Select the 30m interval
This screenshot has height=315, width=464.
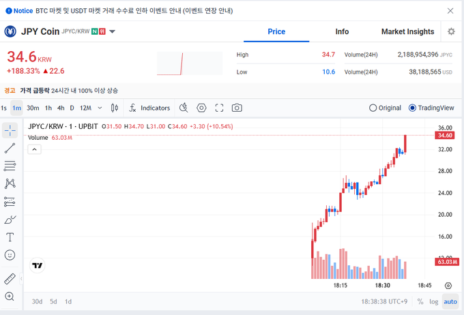[x=33, y=108]
